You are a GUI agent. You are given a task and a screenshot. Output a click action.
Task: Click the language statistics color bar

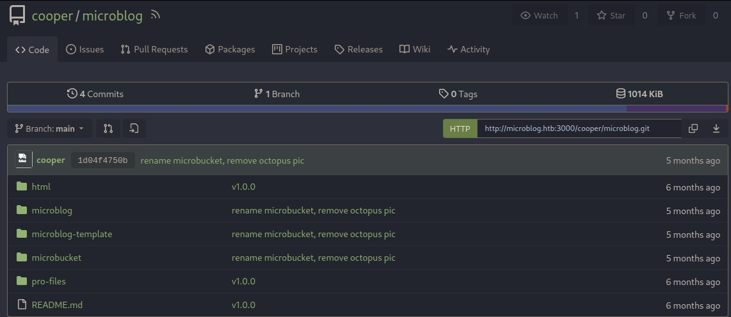coord(367,109)
